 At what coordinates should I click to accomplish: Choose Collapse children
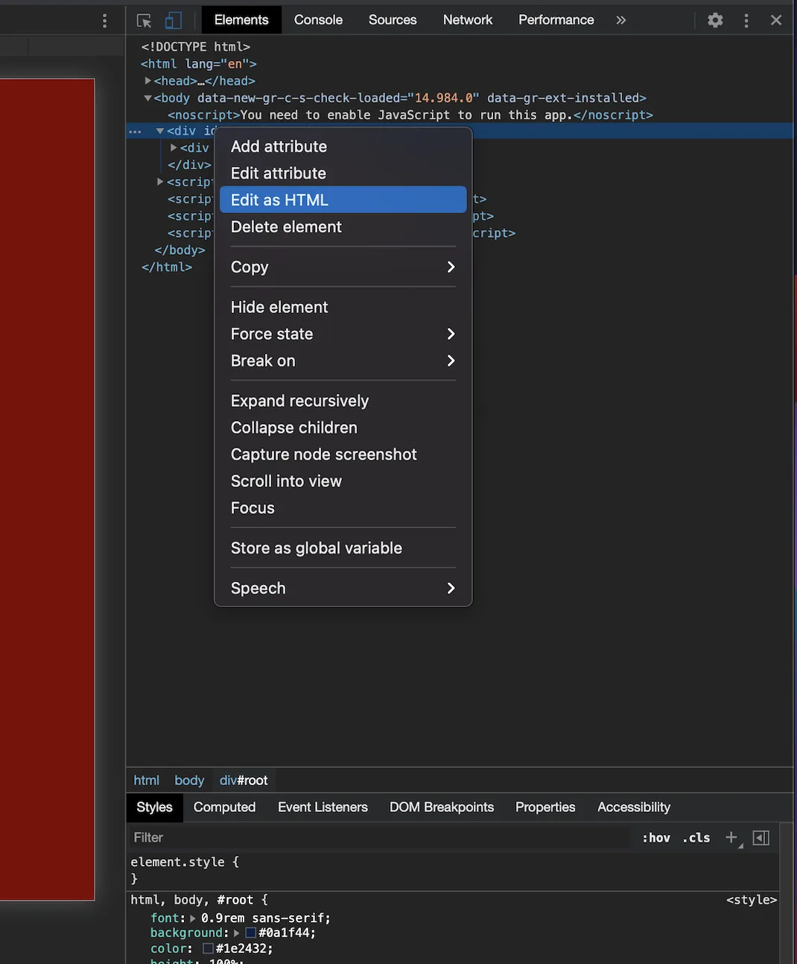343,428
